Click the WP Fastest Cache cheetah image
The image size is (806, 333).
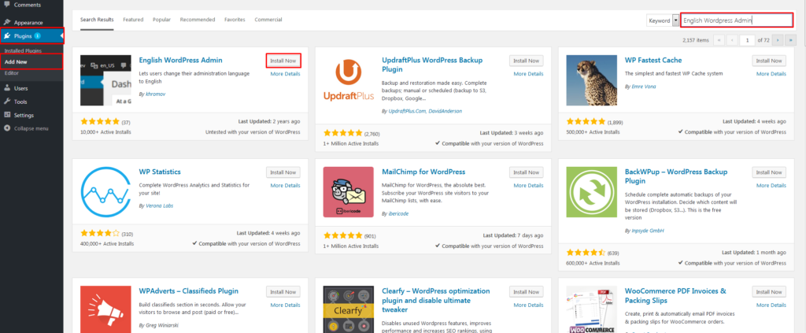coord(591,80)
